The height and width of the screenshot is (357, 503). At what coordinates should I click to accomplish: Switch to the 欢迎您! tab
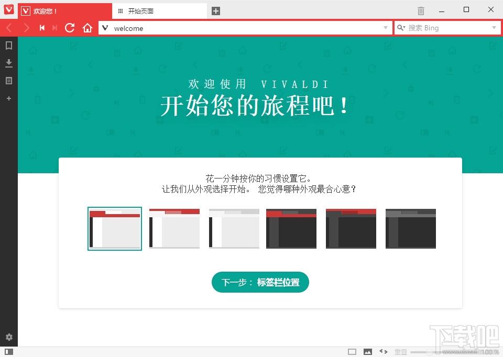[x=65, y=11]
